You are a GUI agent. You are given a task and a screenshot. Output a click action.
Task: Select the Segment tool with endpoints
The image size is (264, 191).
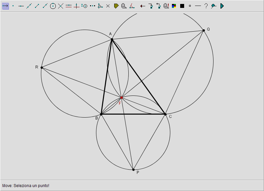pos(37,6)
